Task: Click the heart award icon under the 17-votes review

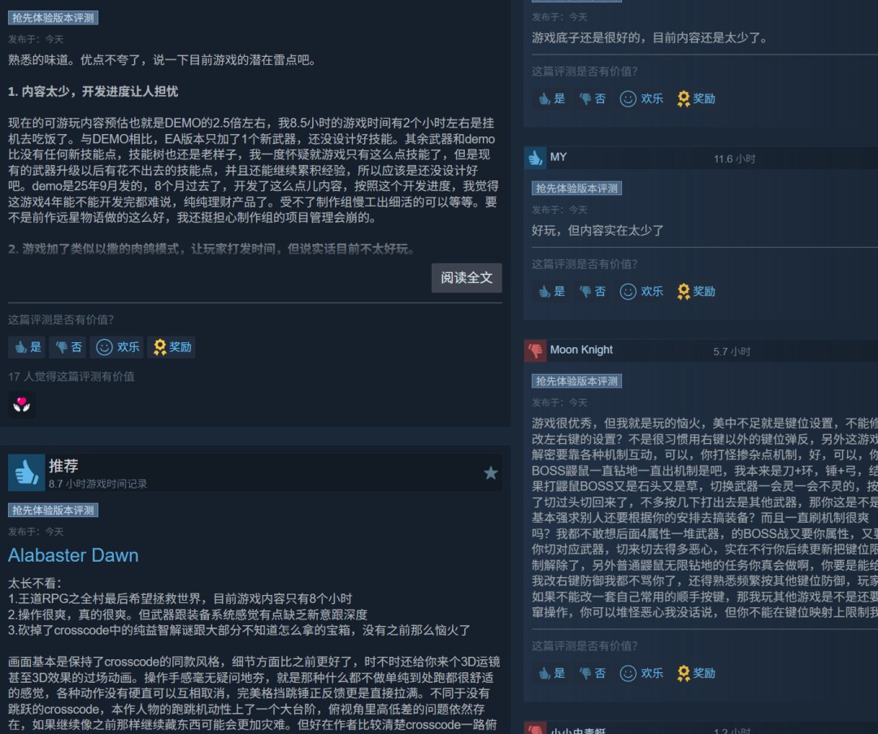Action: pos(22,404)
